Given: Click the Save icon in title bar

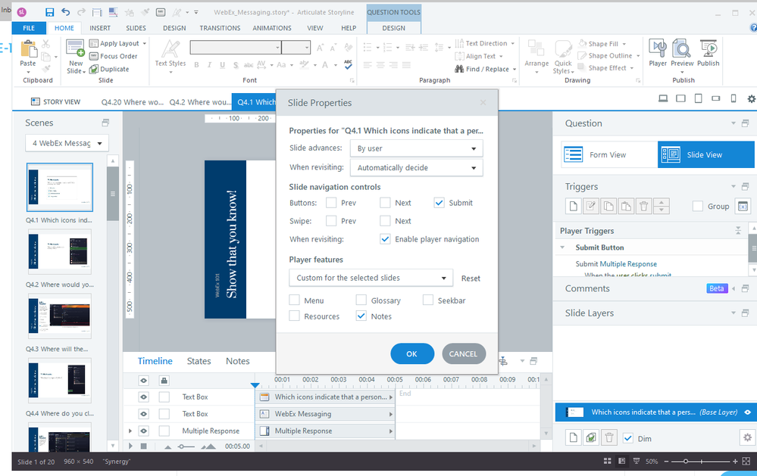Looking at the screenshot, I should 49,12.
